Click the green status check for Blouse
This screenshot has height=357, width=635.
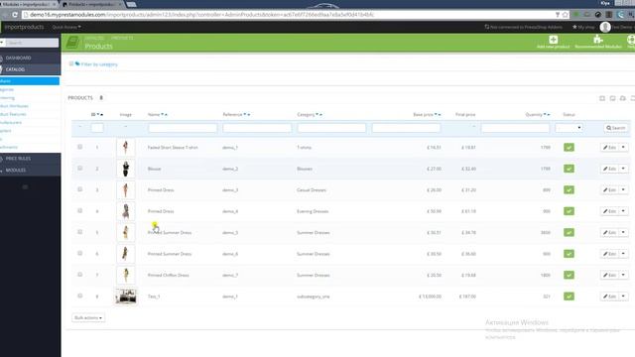(x=569, y=169)
